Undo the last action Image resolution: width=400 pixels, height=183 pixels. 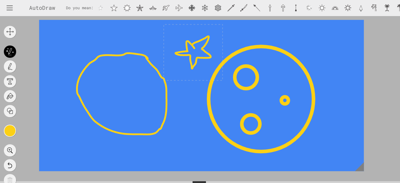[x=10, y=165]
